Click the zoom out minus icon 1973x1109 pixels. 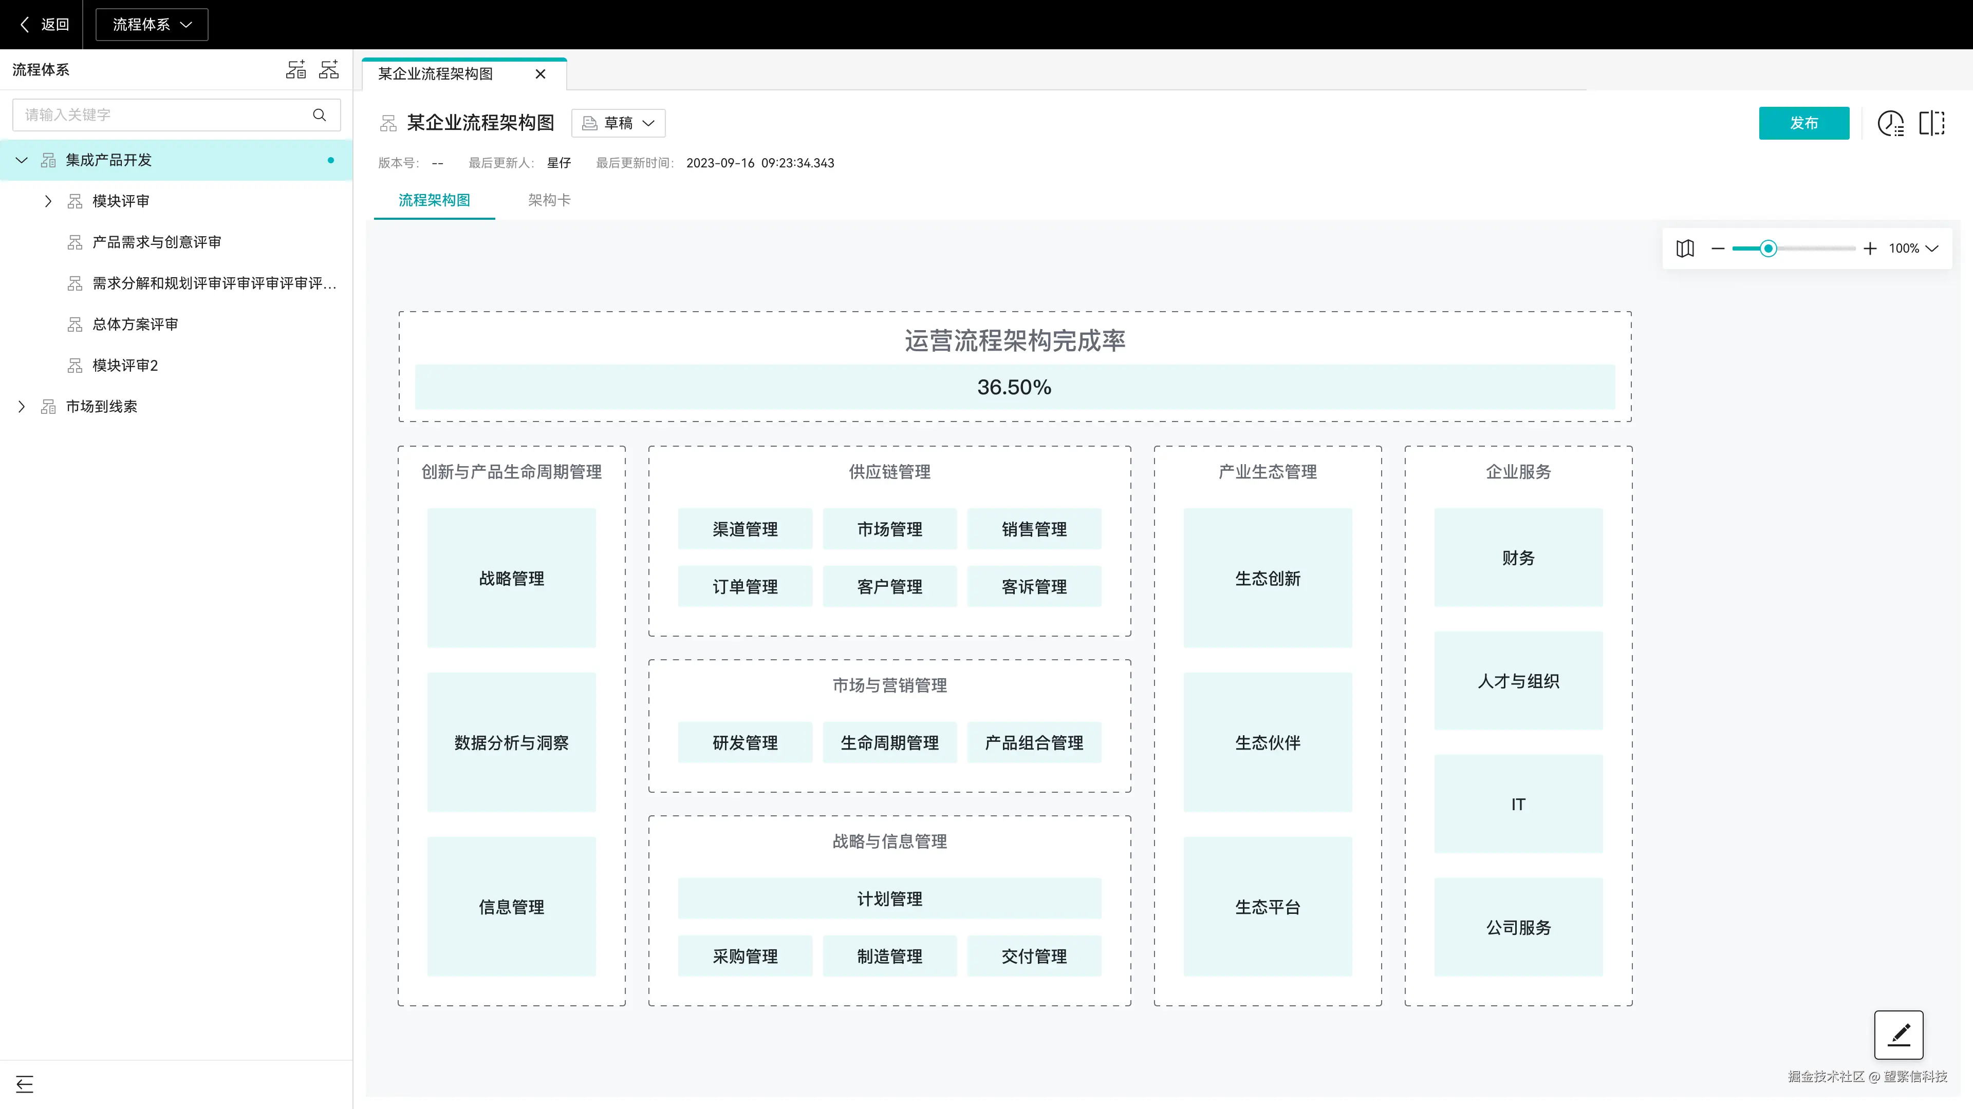pos(1718,248)
